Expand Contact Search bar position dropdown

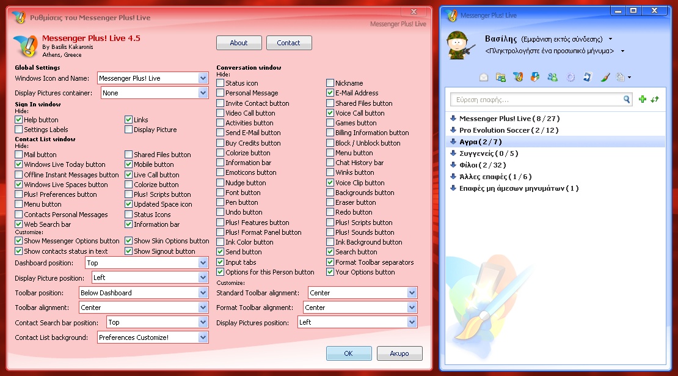[x=158, y=322]
